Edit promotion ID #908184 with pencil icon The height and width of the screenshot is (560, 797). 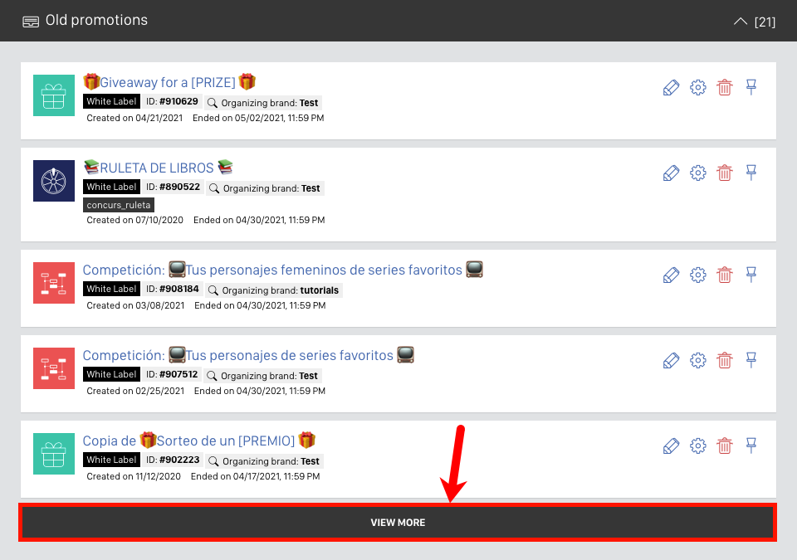671,275
